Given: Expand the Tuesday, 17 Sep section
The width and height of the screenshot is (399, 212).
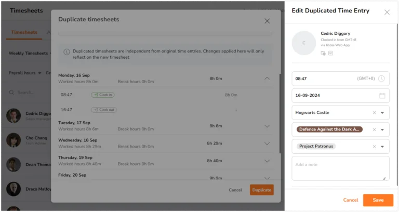Looking at the screenshot, I should pos(267,126).
